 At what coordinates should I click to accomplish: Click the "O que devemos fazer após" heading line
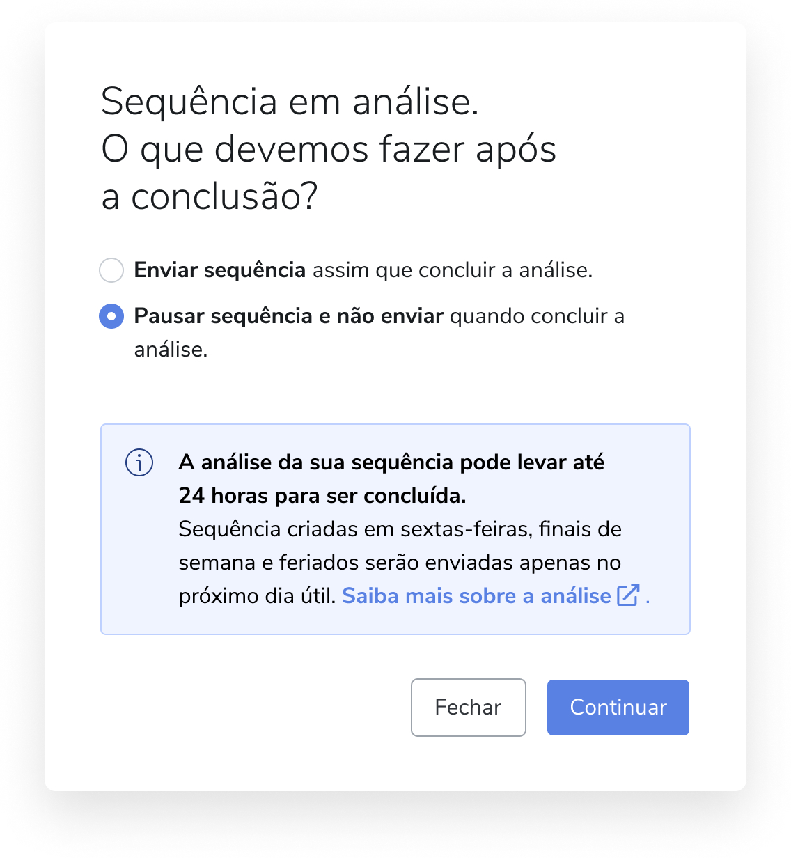(329, 149)
